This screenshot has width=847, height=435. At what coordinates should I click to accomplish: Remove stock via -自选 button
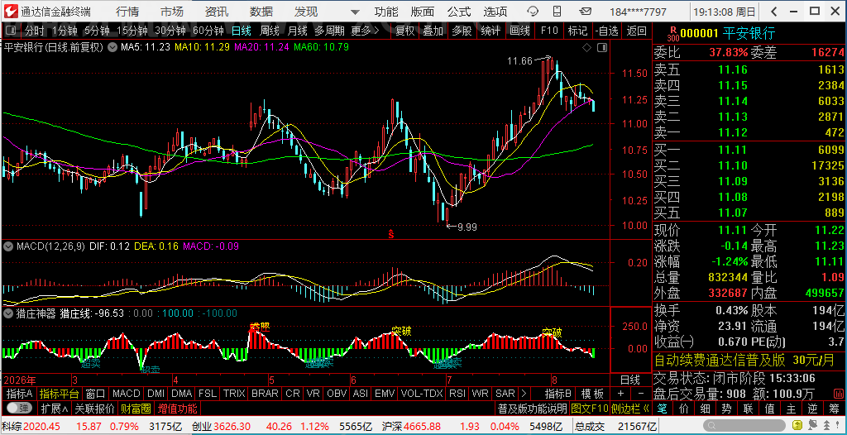(x=606, y=31)
